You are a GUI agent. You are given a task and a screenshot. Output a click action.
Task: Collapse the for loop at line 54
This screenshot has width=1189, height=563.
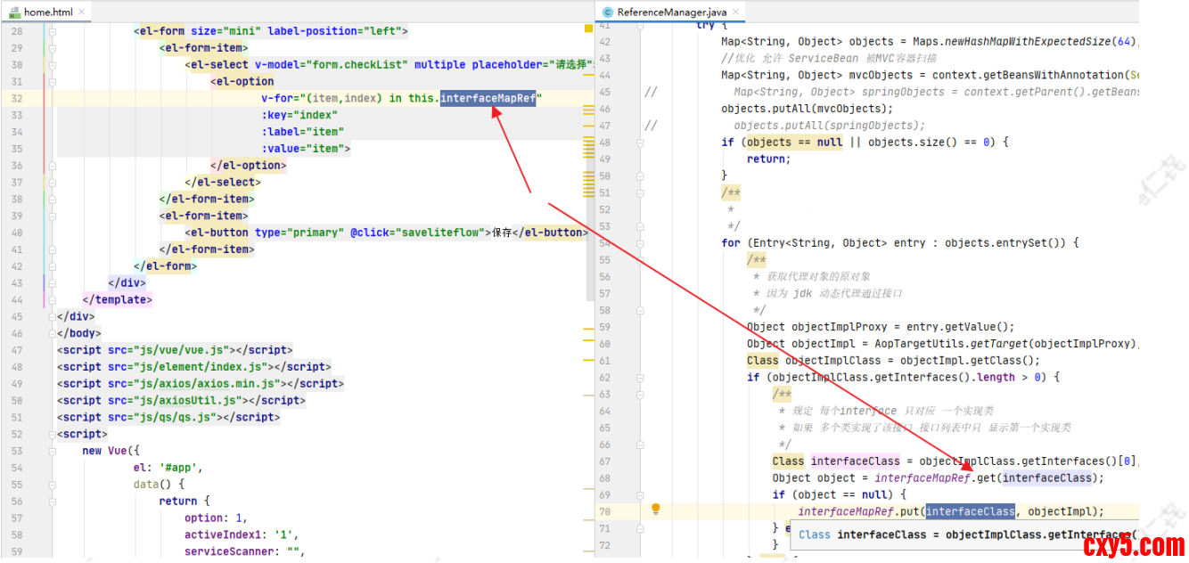(x=638, y=243)
